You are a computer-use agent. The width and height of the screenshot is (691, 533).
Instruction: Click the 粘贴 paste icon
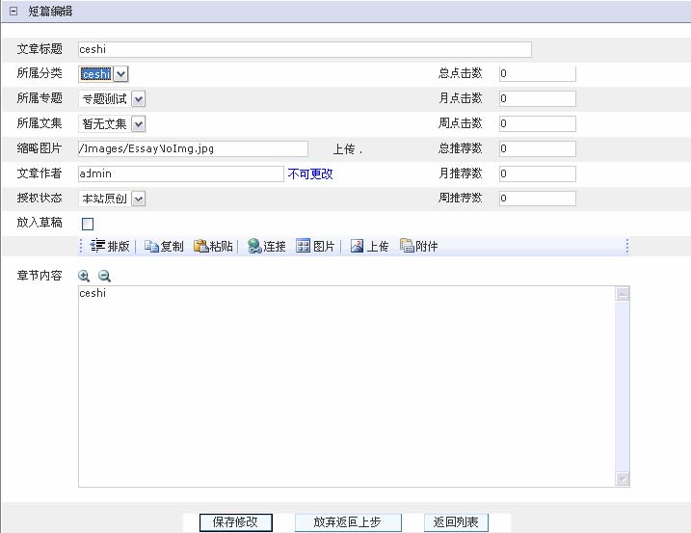(201, 246)
